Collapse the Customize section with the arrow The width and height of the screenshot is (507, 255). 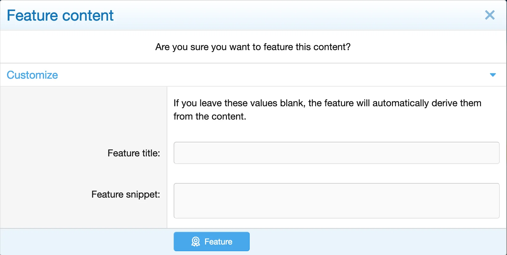point(493,75)
